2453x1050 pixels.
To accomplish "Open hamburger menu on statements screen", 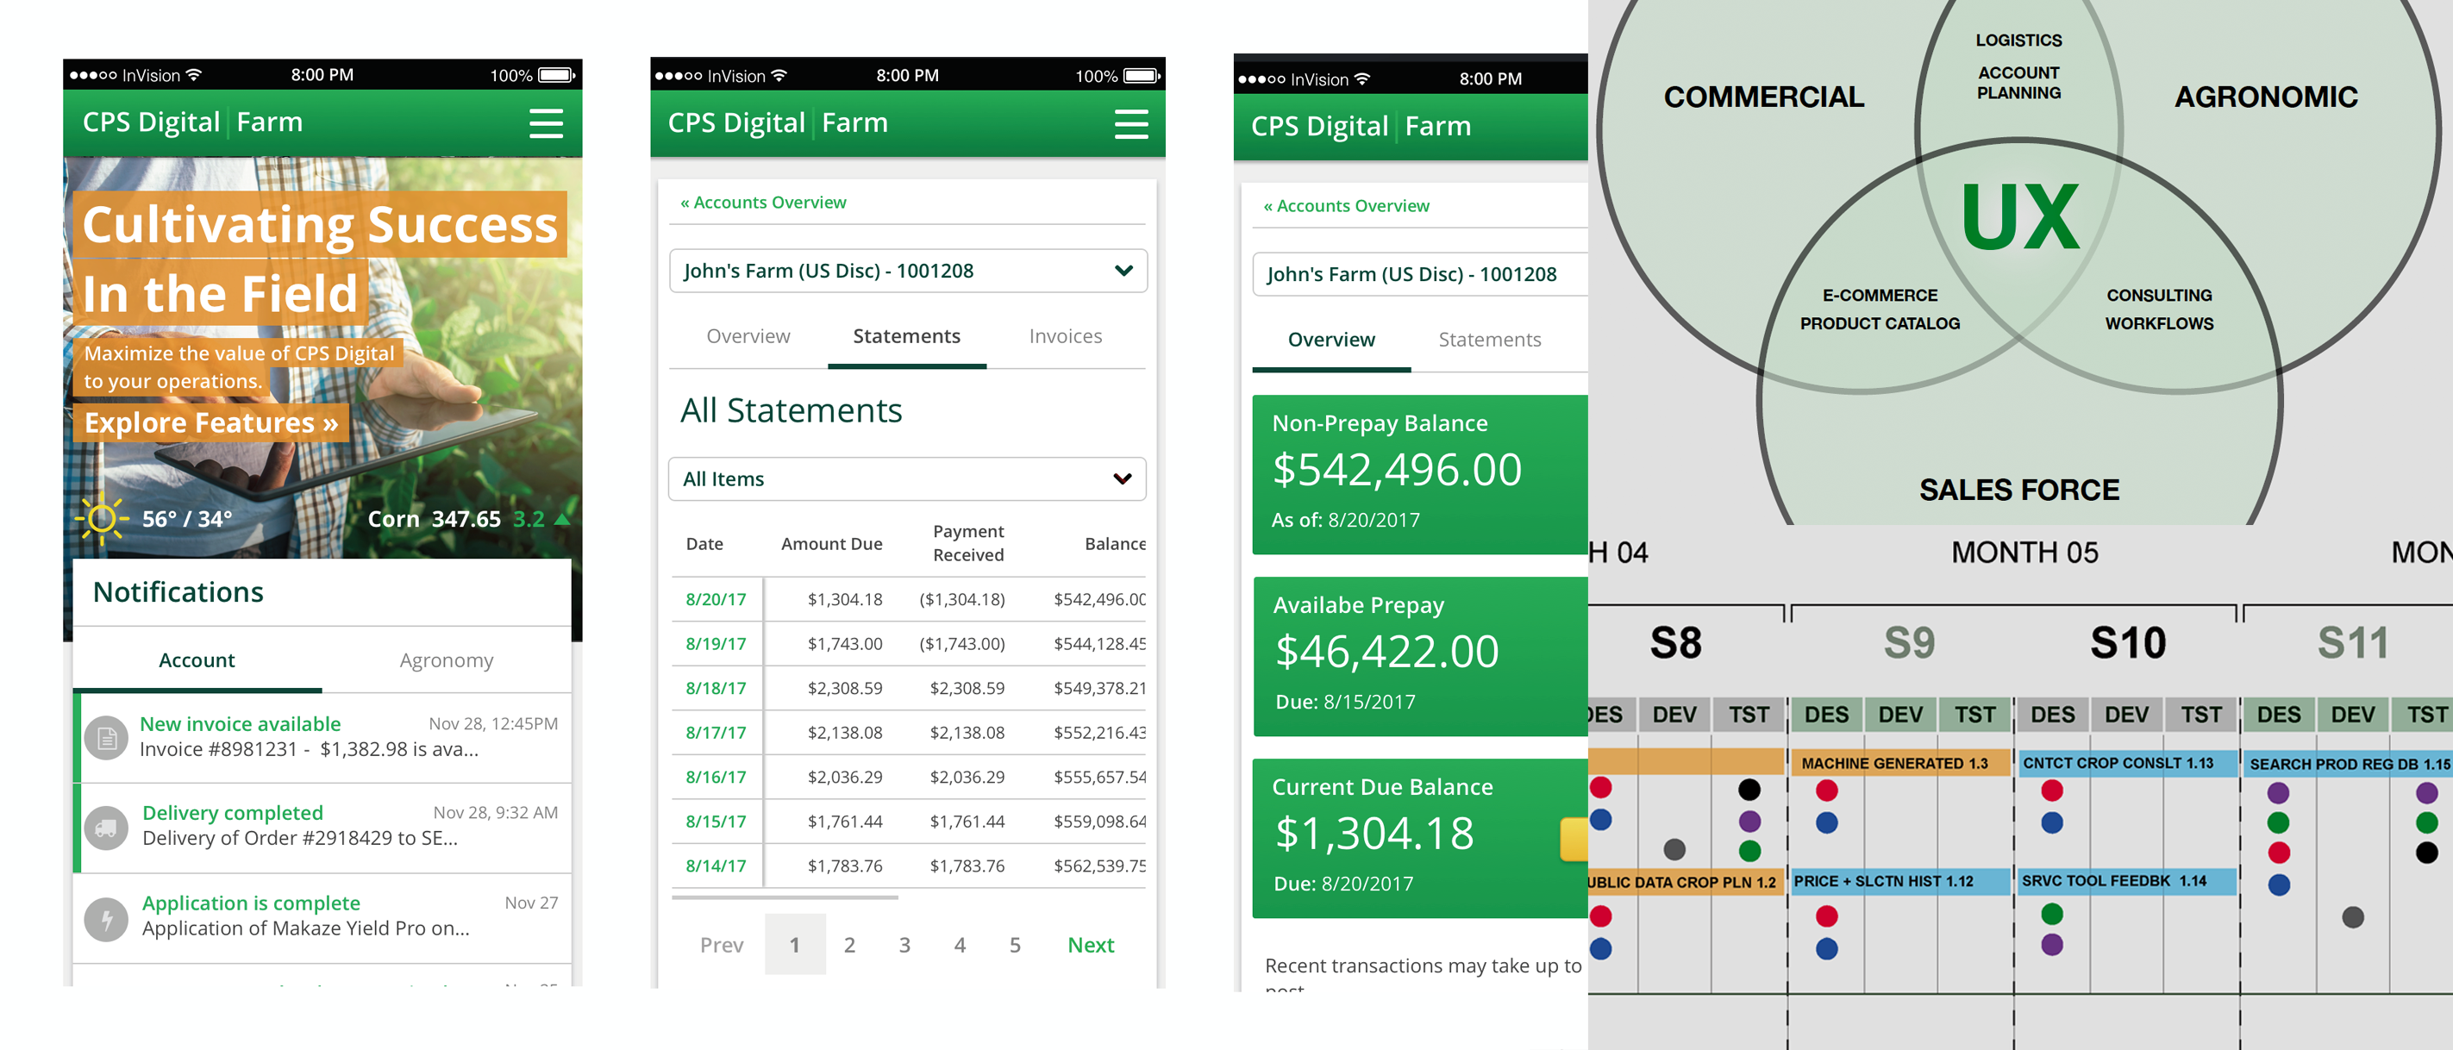I will pos(1130,124).
